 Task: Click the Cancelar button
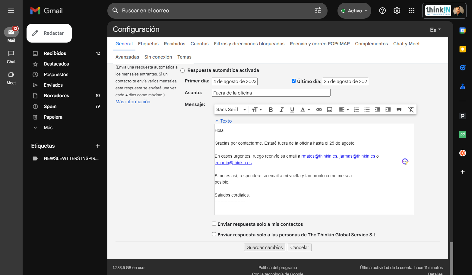(x=299, y=248)
